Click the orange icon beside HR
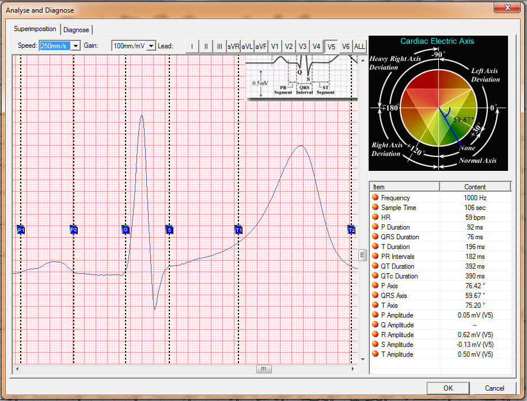527x401 pixels. coord(376,217)
